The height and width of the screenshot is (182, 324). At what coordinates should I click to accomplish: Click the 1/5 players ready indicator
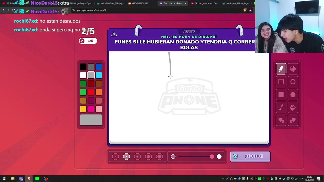click(88, 41)
